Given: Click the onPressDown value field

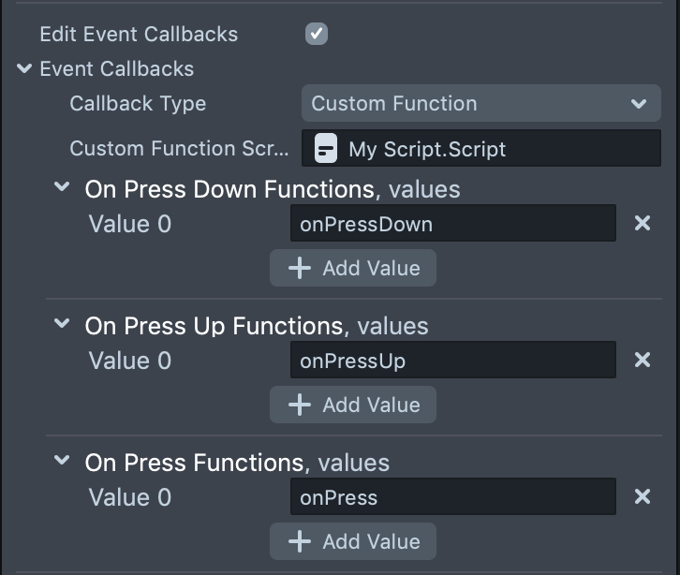Looking at the screenshot, I should coord(452,225).
